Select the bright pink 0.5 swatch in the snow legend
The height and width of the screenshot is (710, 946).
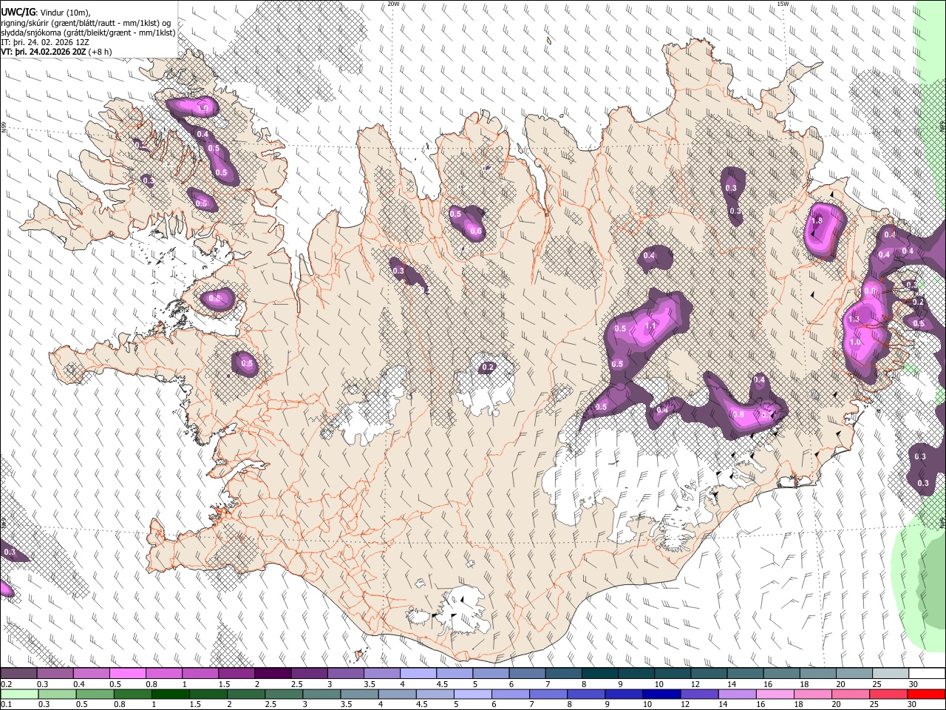pyautogui.click(x=127, y=673)
